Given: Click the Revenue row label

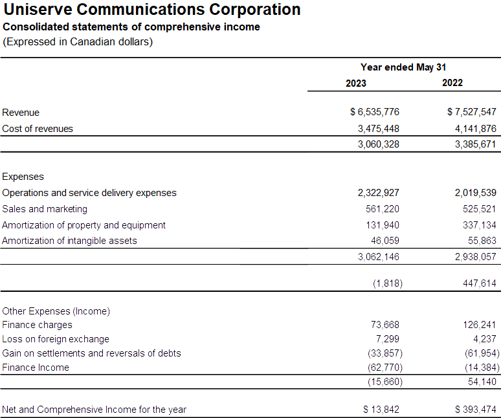Looking at the screenshot, I should pos(21,113).
